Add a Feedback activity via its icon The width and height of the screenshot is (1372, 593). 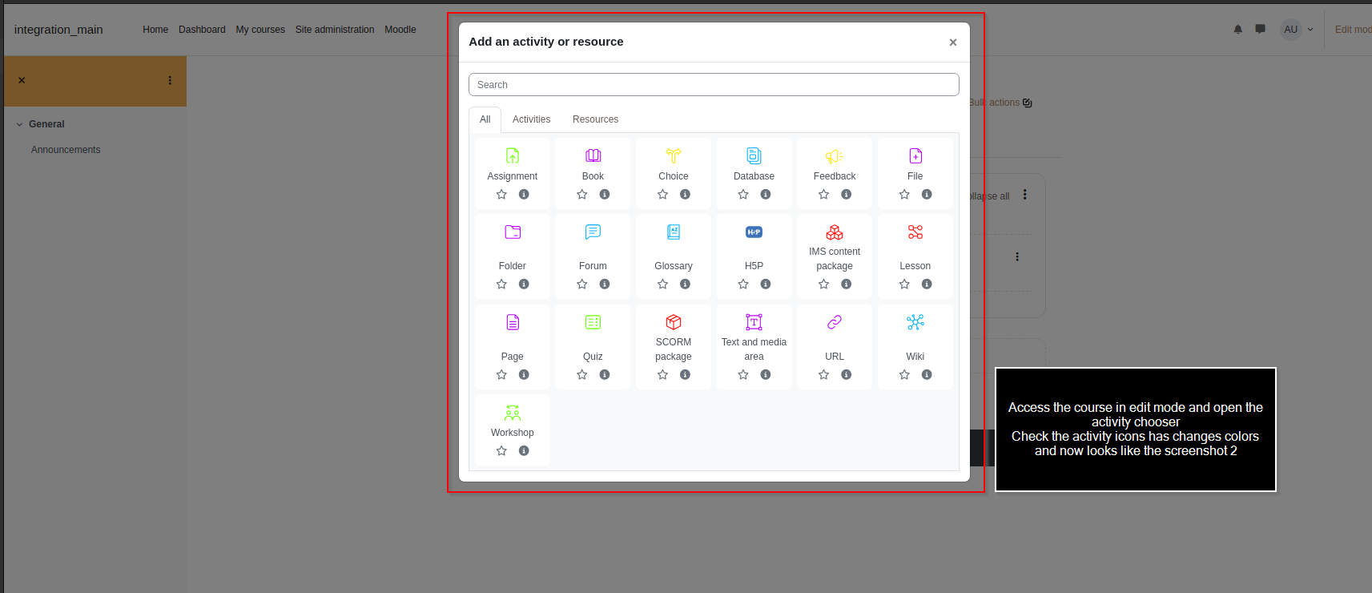(835, 155)
